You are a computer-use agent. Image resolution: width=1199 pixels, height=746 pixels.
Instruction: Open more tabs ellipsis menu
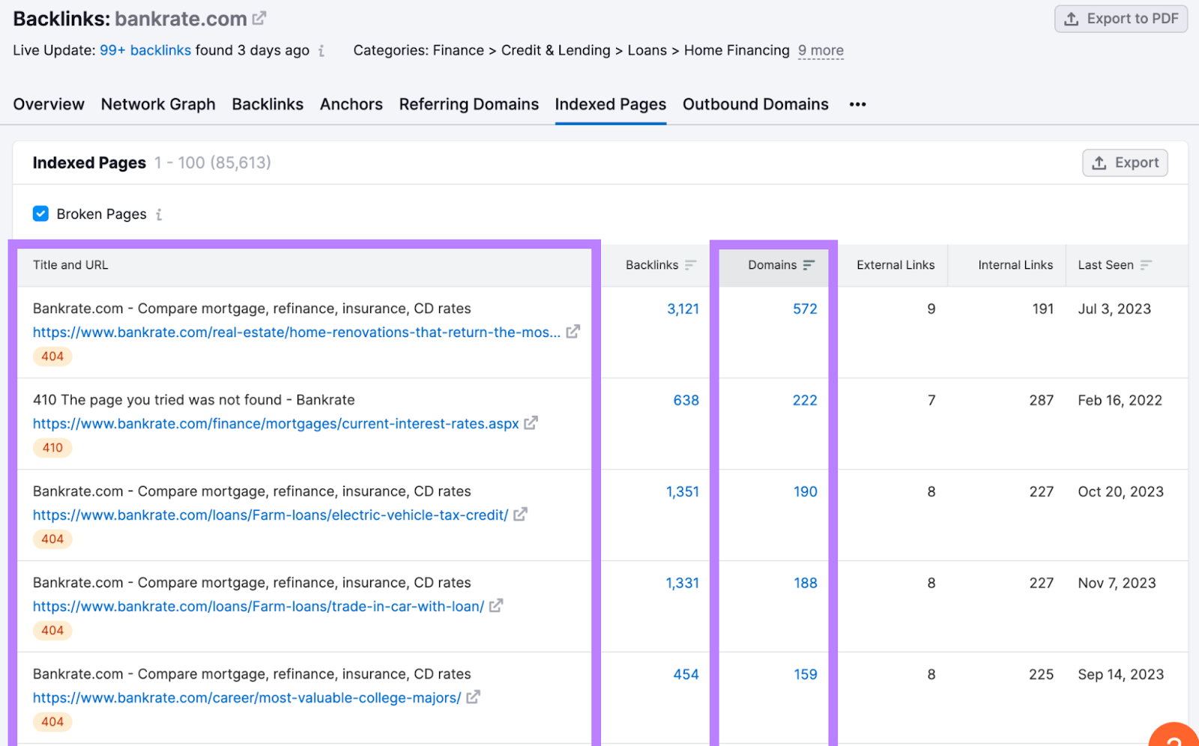[857, 105]
